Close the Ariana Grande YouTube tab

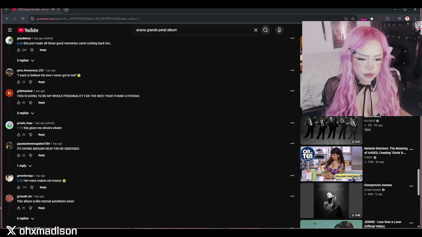[58, 9]
